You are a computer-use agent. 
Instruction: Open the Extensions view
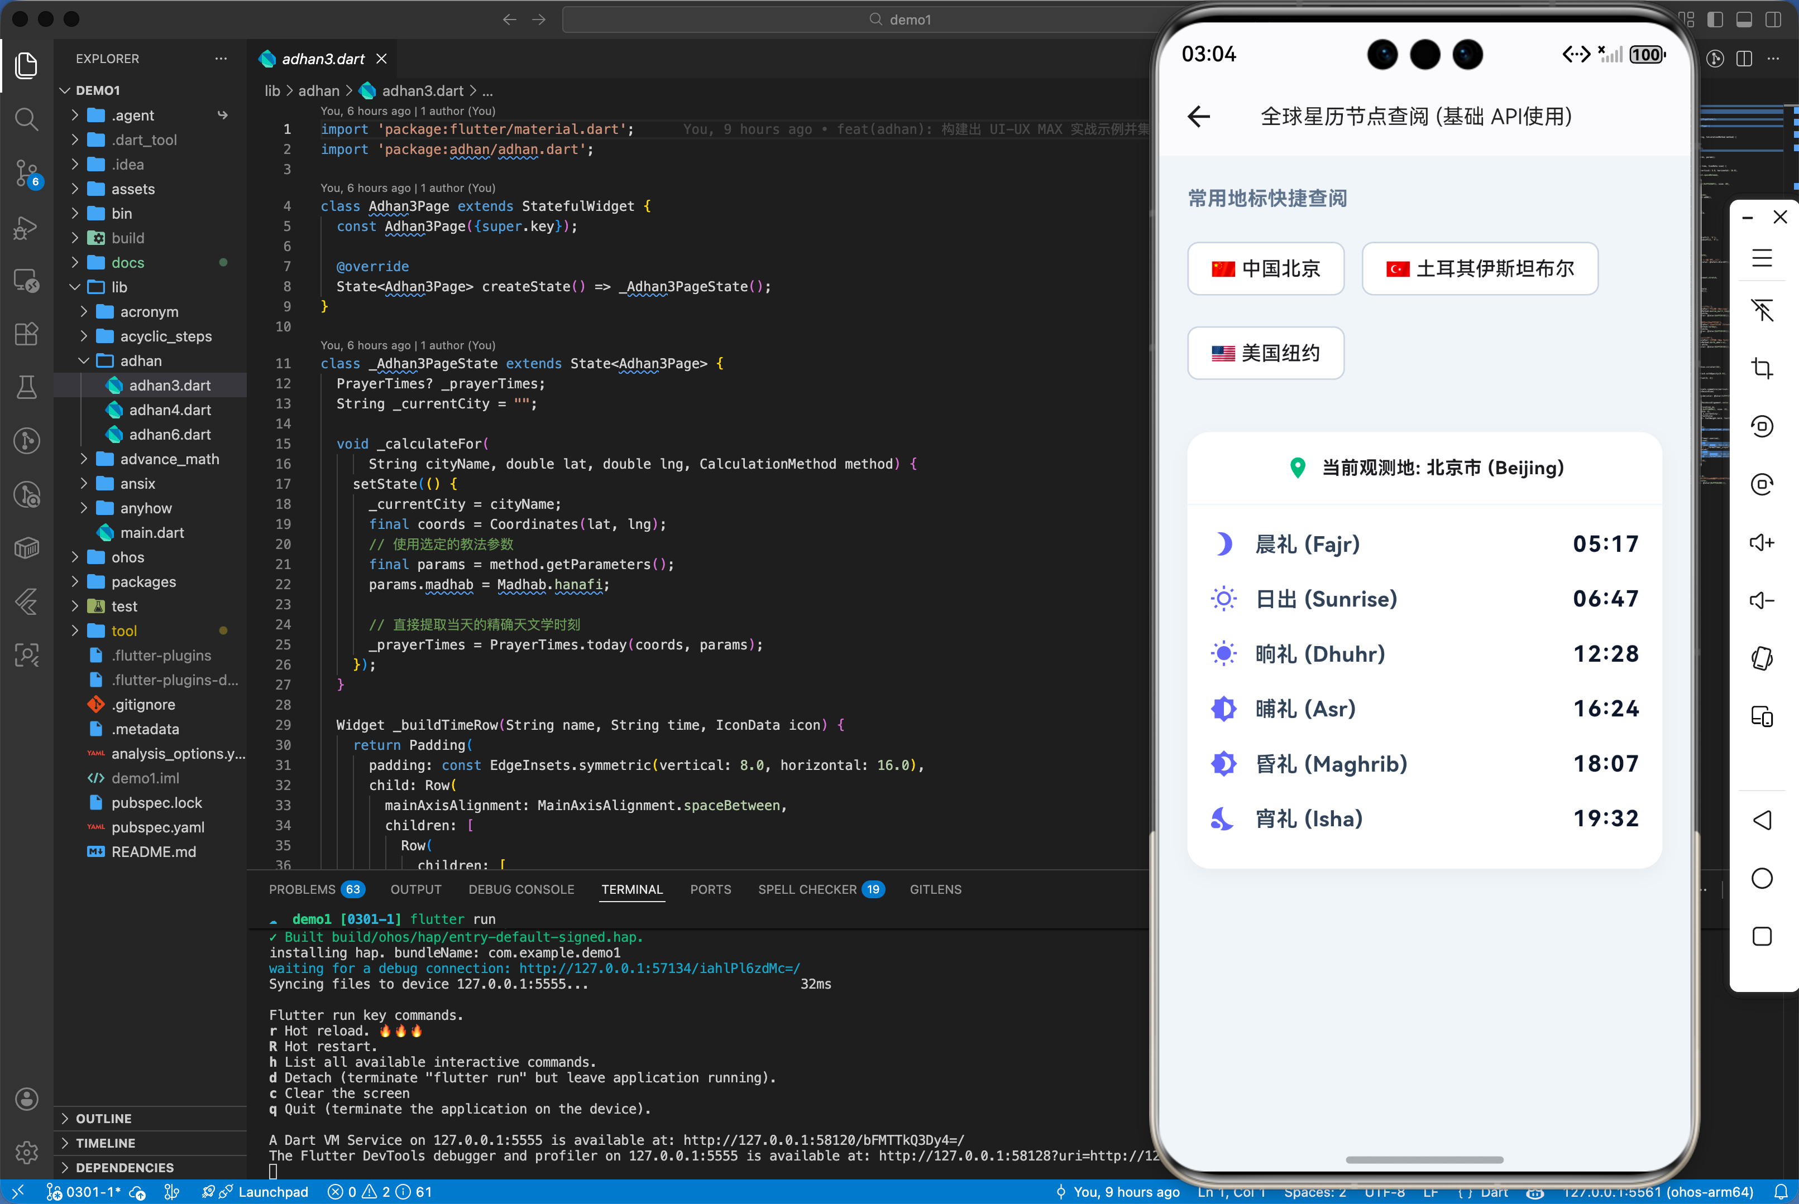pyautogui.click(x=26, y=334)
